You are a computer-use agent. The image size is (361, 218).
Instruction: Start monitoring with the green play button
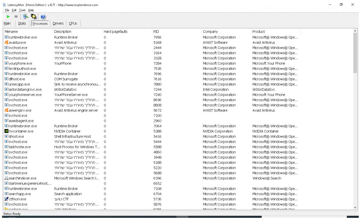(x=8, y=17)
